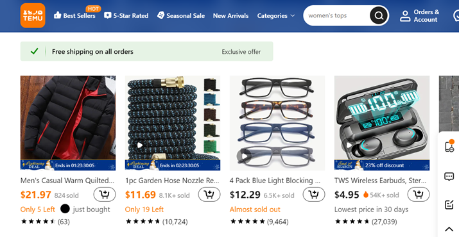Expand the Categories dropdown
Screen dimensions: 459x237
pos(276,16)
